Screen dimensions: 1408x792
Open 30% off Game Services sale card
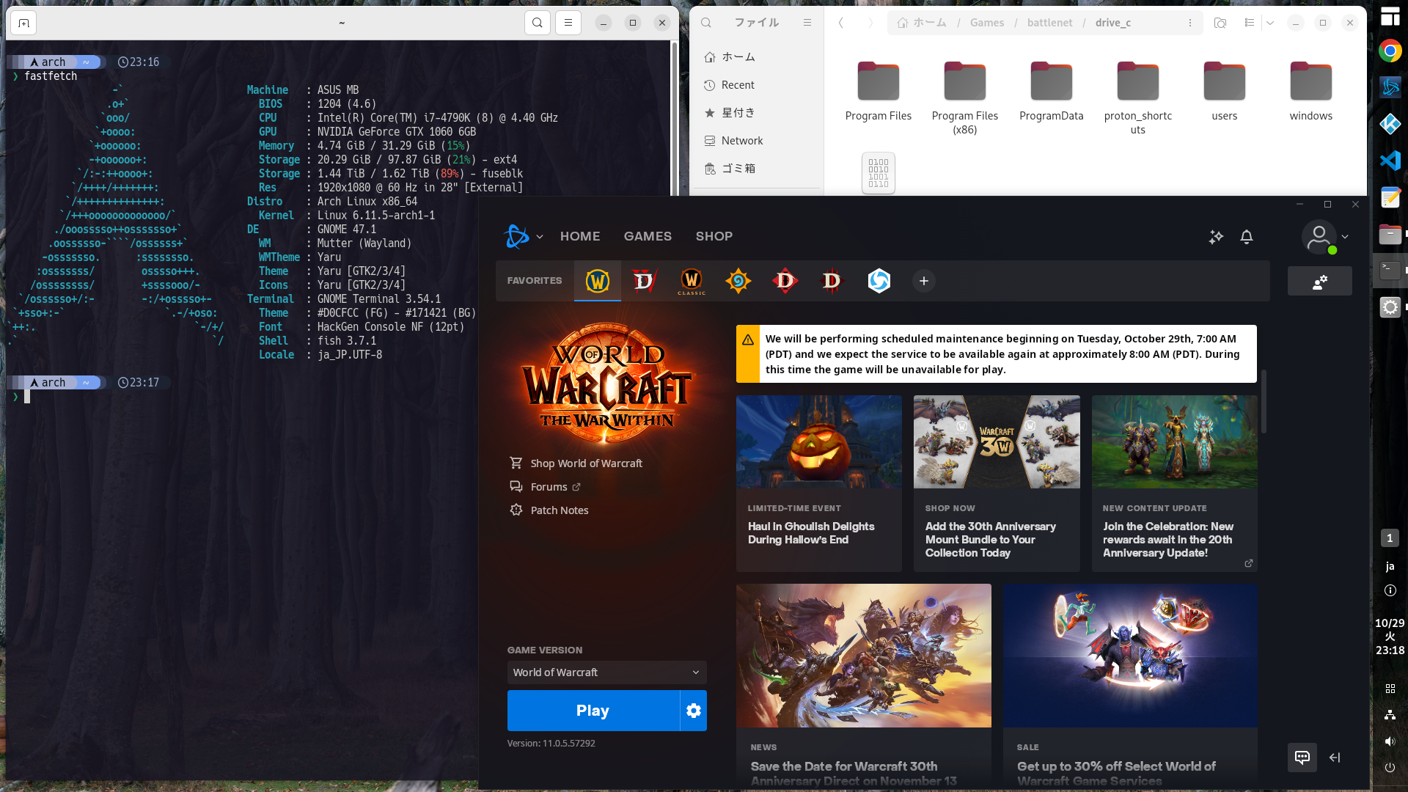point(1131,686)
